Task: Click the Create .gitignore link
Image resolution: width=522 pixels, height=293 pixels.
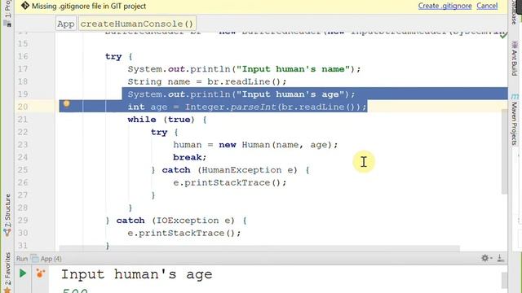Action: click(x=445, y=6)
